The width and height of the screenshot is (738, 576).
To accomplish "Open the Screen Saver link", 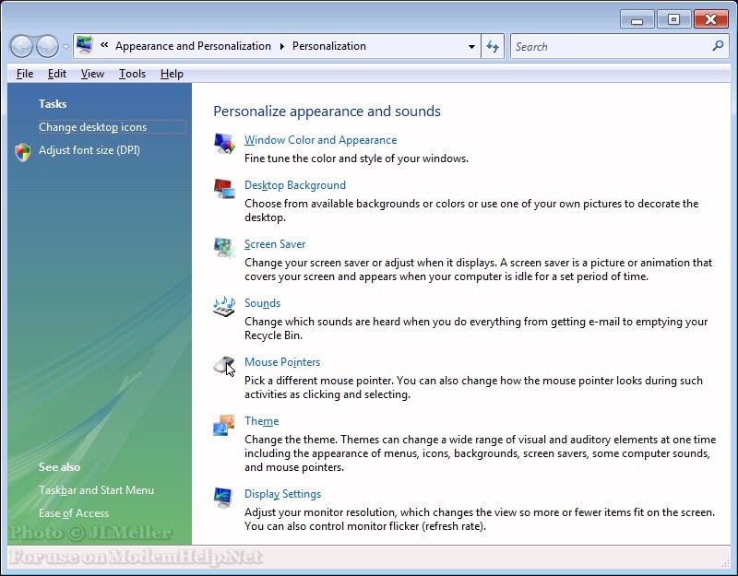I will (275, 244).
